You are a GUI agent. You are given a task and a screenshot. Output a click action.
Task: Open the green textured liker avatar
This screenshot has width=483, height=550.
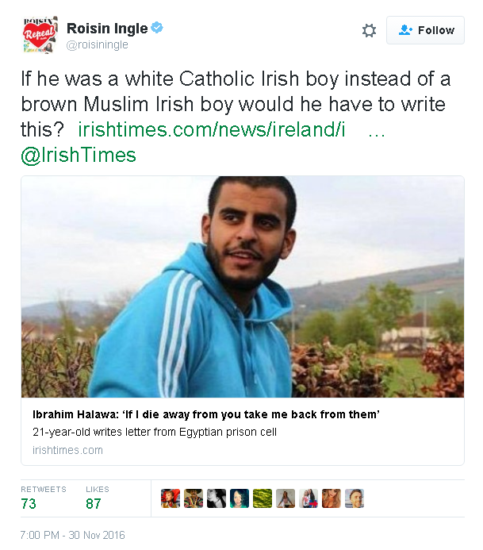(263, 498)
